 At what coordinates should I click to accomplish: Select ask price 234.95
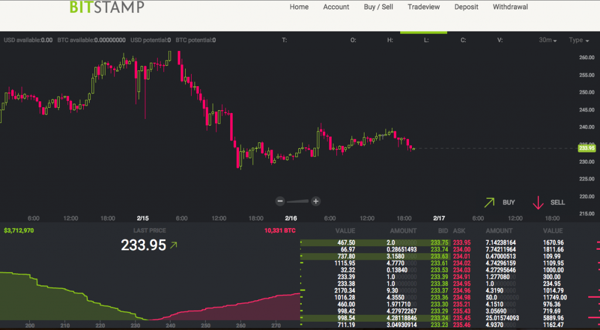pyautogui.click(x=462, y=284)
